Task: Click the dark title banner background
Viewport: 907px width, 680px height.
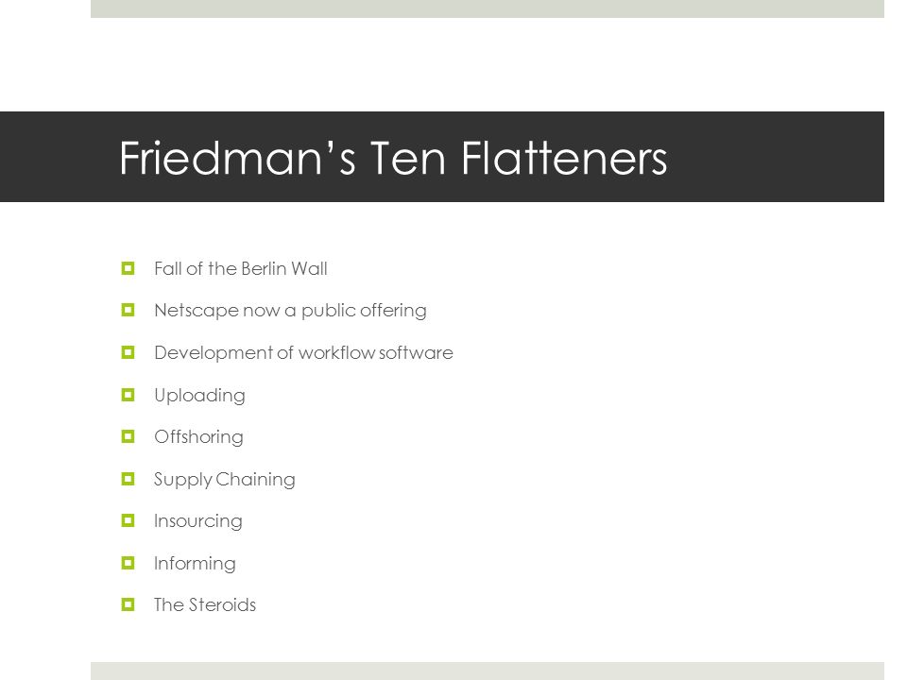Action: [442, 157]
